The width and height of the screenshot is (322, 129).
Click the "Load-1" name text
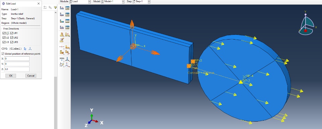click(14, 9)
